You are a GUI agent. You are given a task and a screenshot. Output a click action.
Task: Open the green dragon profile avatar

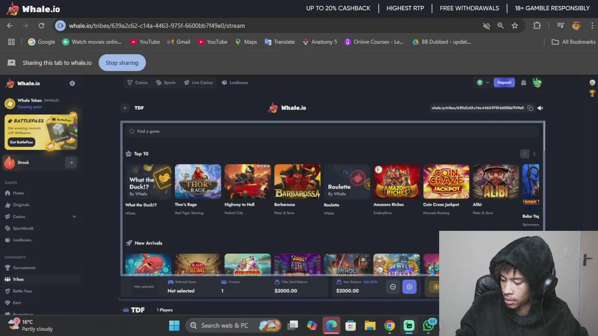pyautogui.click(x=537, y=83)
